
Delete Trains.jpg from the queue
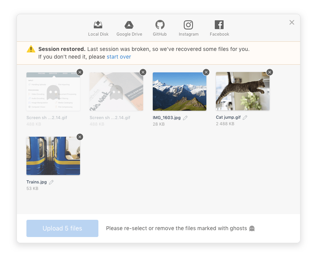pyautogui.click(x=80, y=137)
